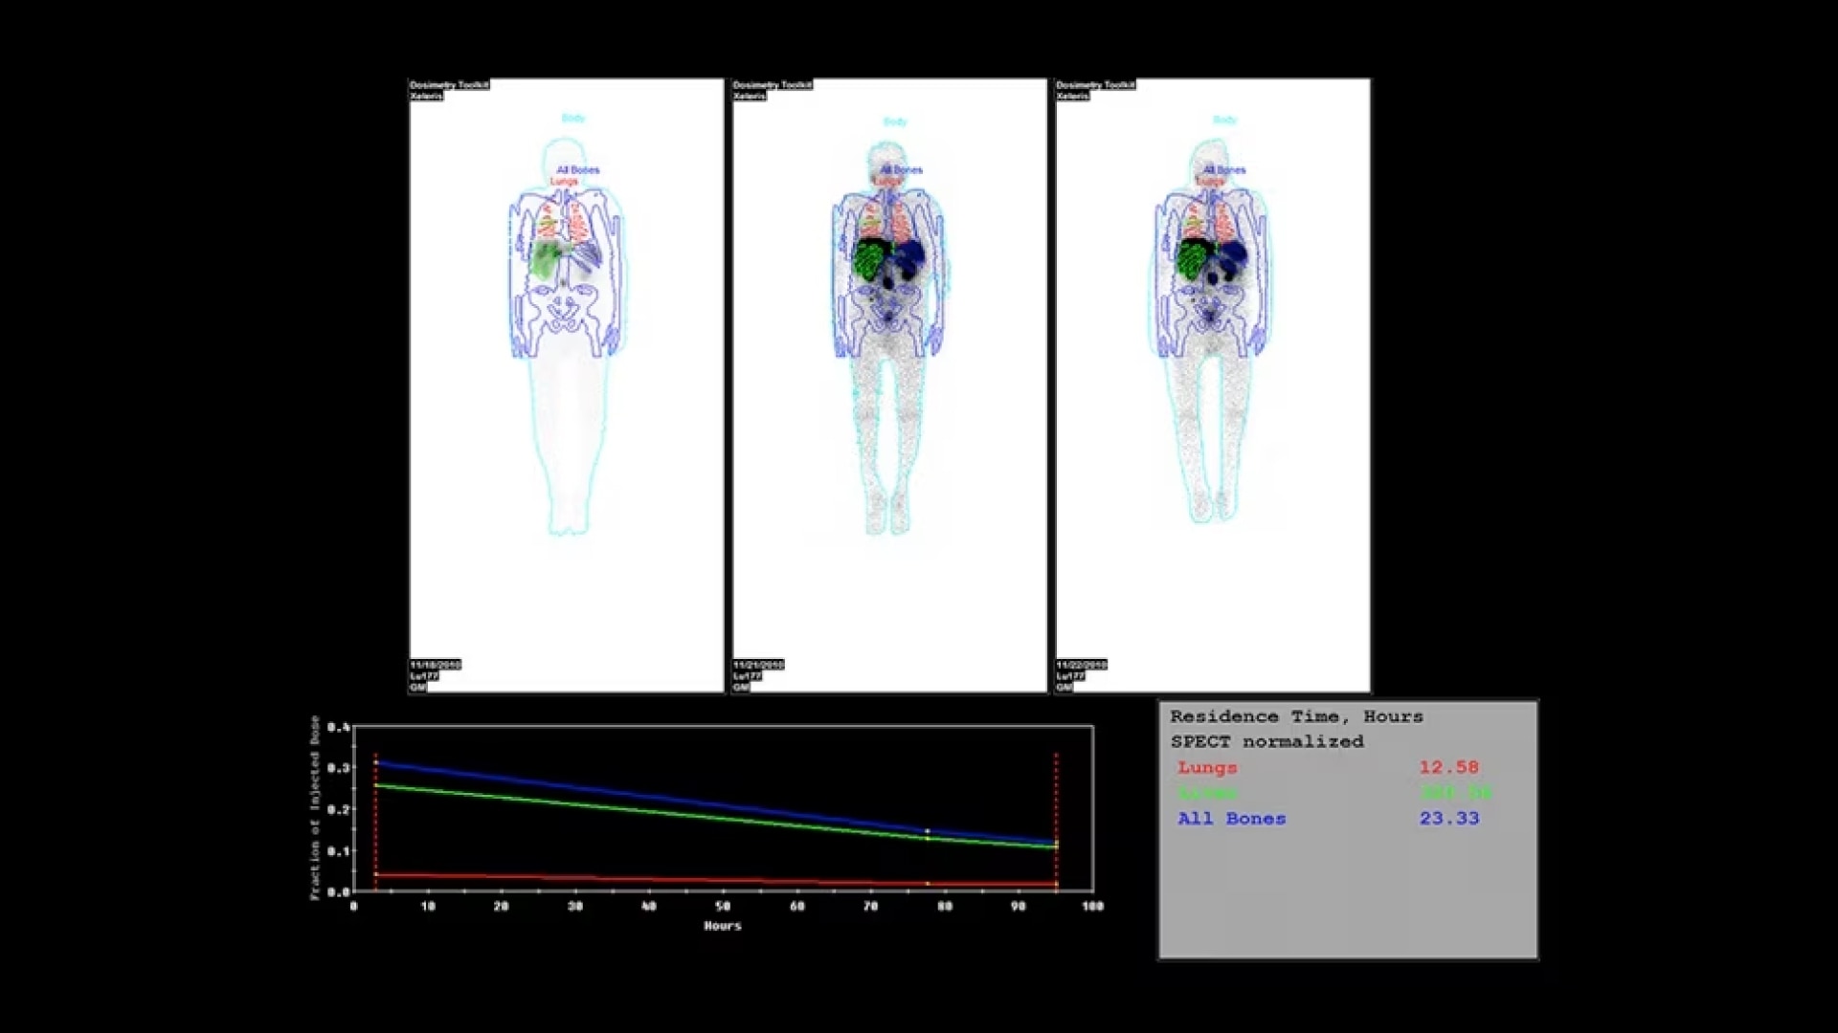This screenshot has height=1033, width=1838.
Task: Click the first whole-body scan dated 11/18/2010
Action: coord(567,385)
